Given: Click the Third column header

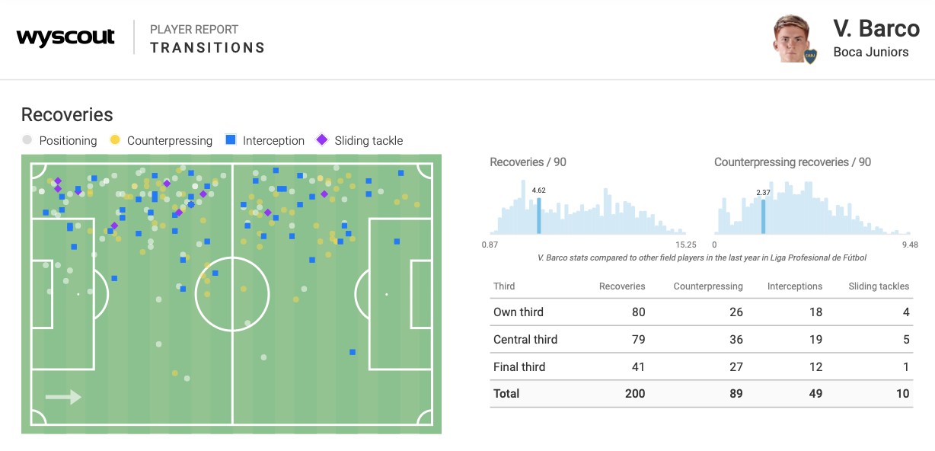Looking at the screenshot, I should point(504,286).
